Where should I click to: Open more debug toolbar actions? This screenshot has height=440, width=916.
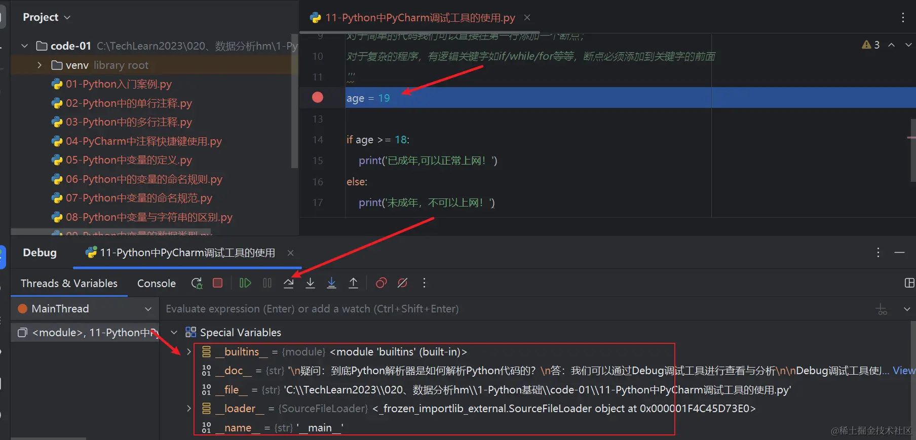click(424, 283)
